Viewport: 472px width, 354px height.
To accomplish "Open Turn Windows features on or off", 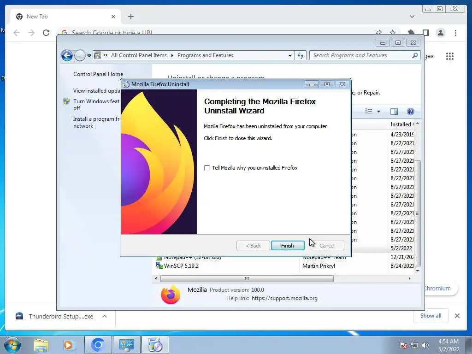I will click(x=96, y=105).
